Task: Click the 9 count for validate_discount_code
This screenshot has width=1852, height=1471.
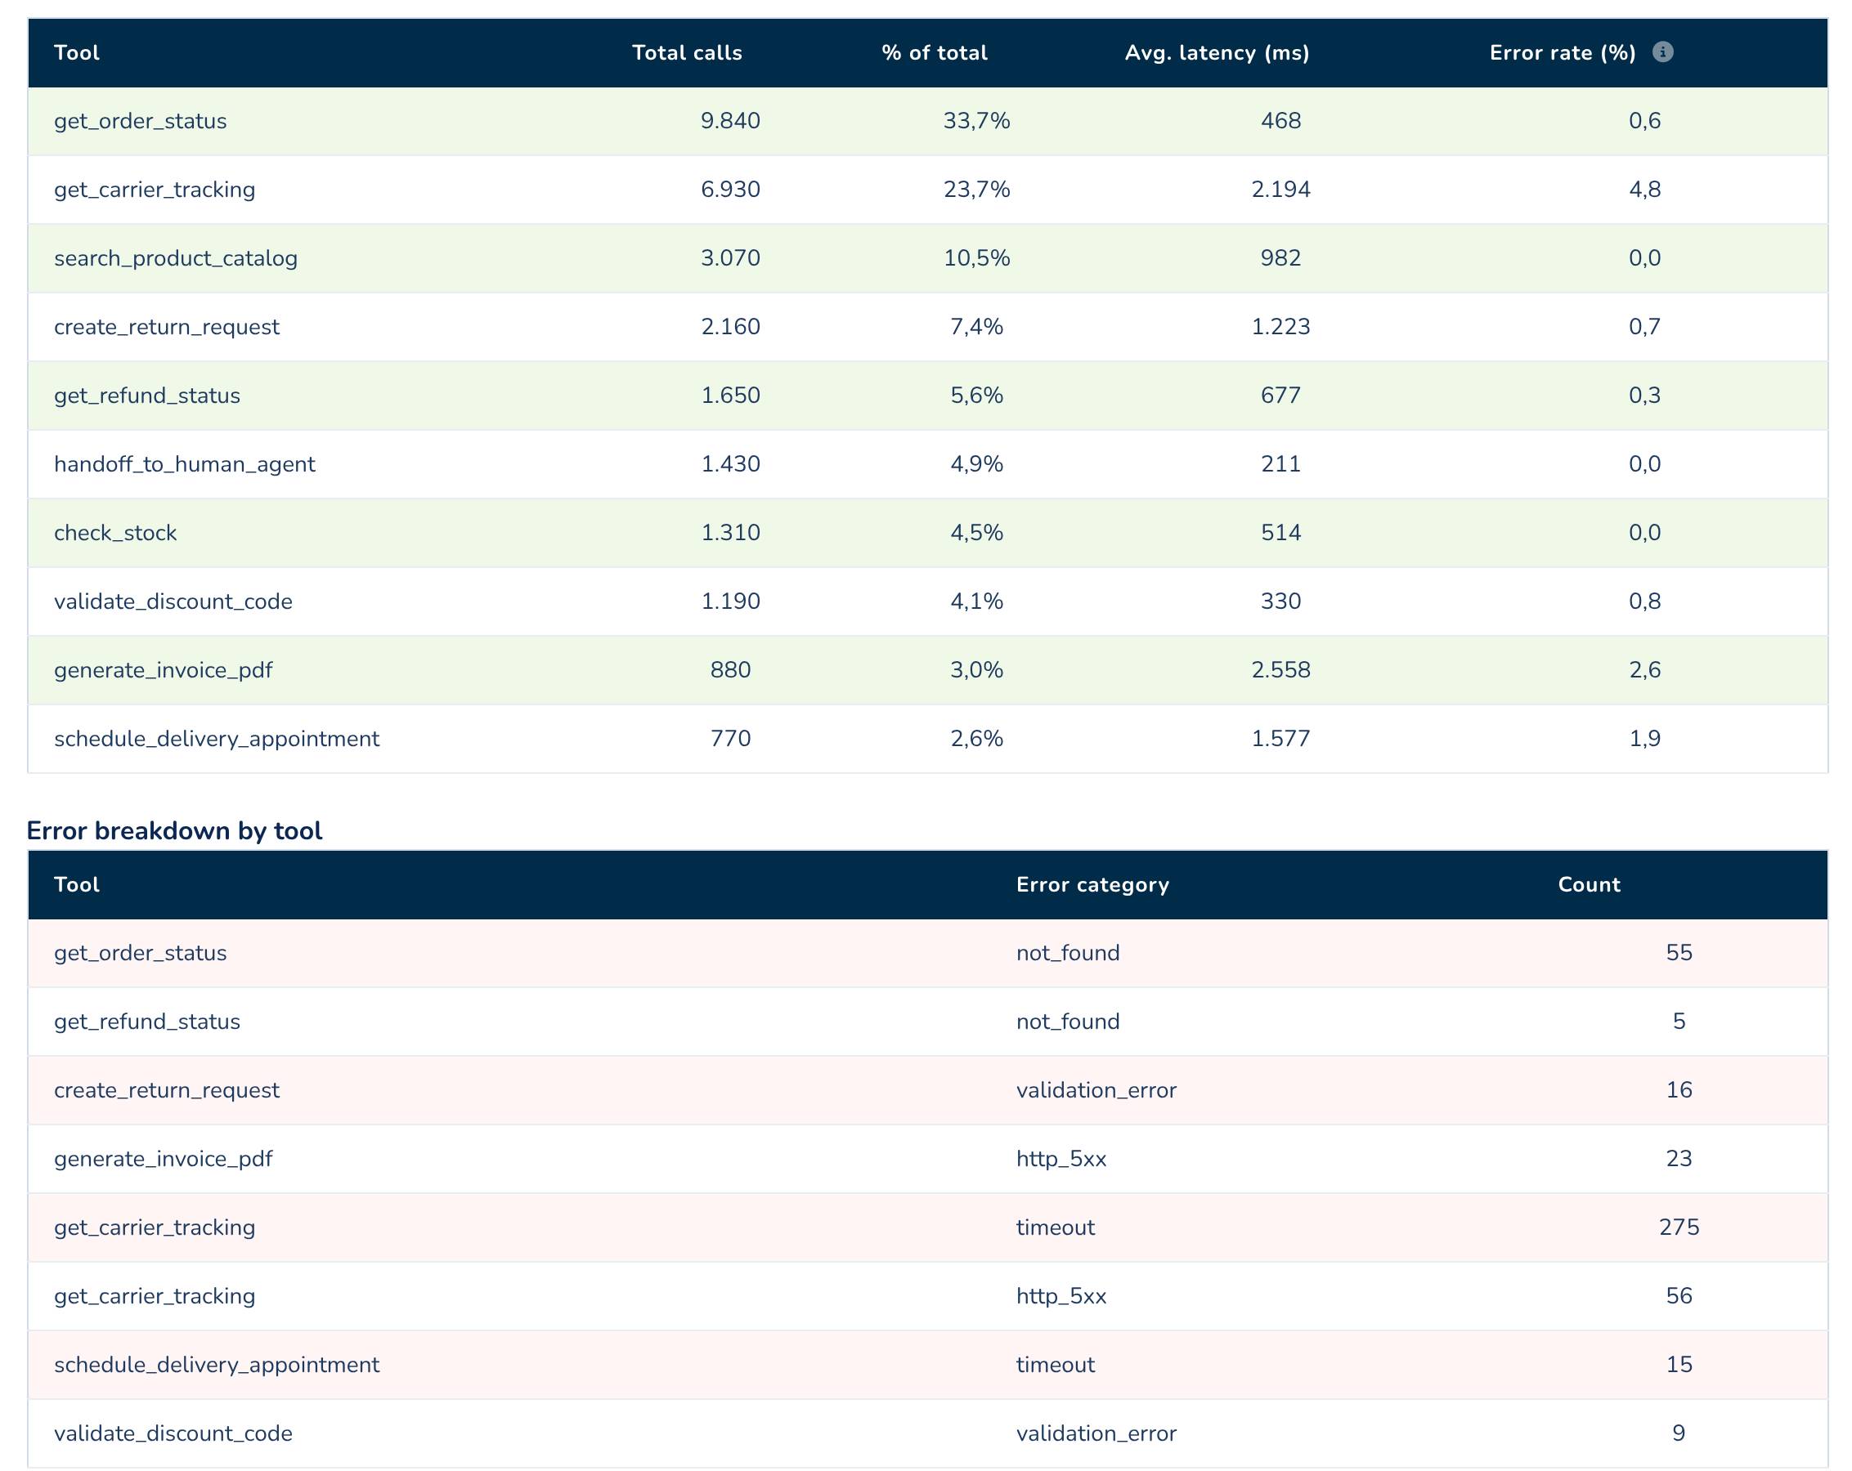Action: coord(1679,1434)
